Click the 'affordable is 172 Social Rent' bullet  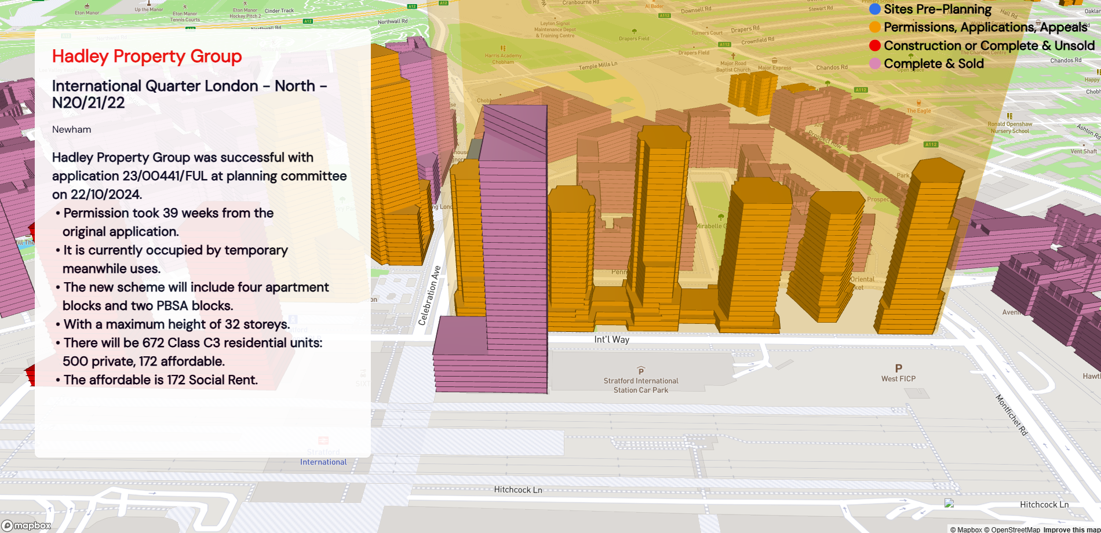(x=156, y=380)
